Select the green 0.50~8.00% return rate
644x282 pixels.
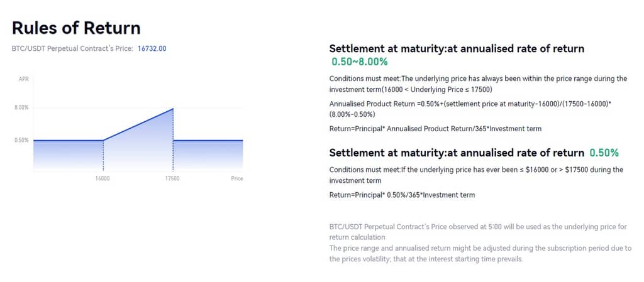click(360, 62)
